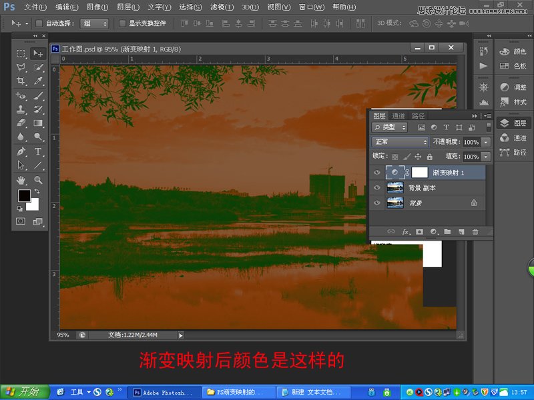This screenshot has width=534, height=400.
Task: Switch to the 通道 tab
Action: pos(399,116)
